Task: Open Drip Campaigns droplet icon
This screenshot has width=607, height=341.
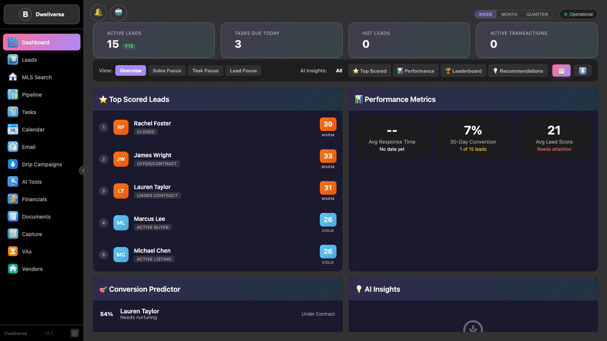Action: (x=13, y=164)
